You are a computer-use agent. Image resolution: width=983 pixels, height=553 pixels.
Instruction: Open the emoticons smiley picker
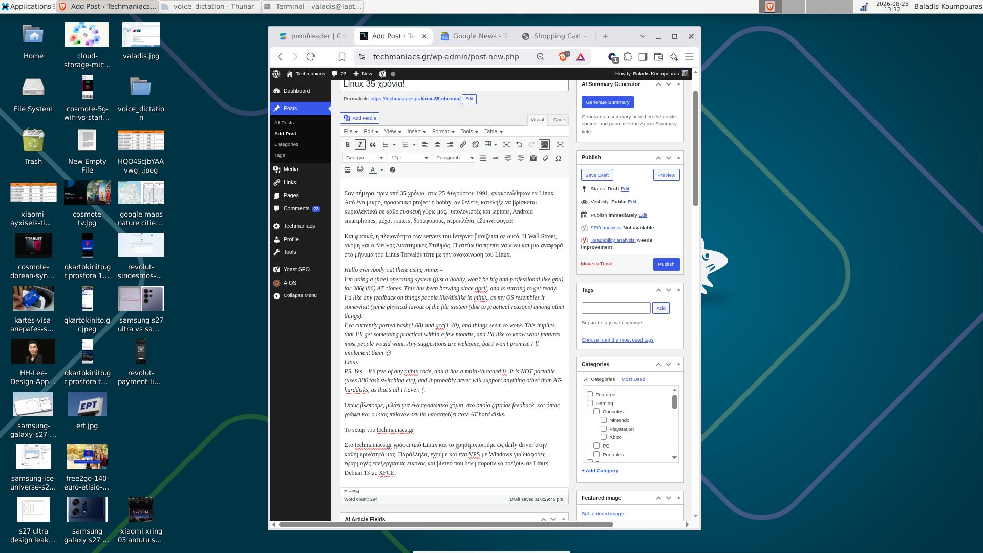click(360, 169)
